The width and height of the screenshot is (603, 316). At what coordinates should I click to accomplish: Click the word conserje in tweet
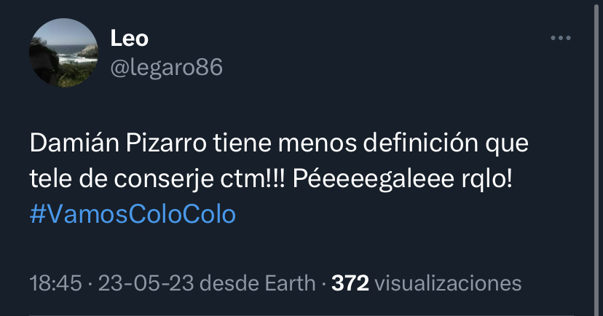(x=164, y=179)
